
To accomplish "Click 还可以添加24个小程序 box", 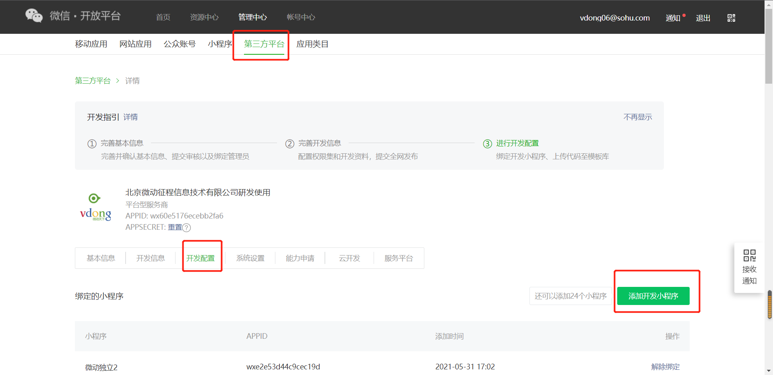I will point(570,296).
